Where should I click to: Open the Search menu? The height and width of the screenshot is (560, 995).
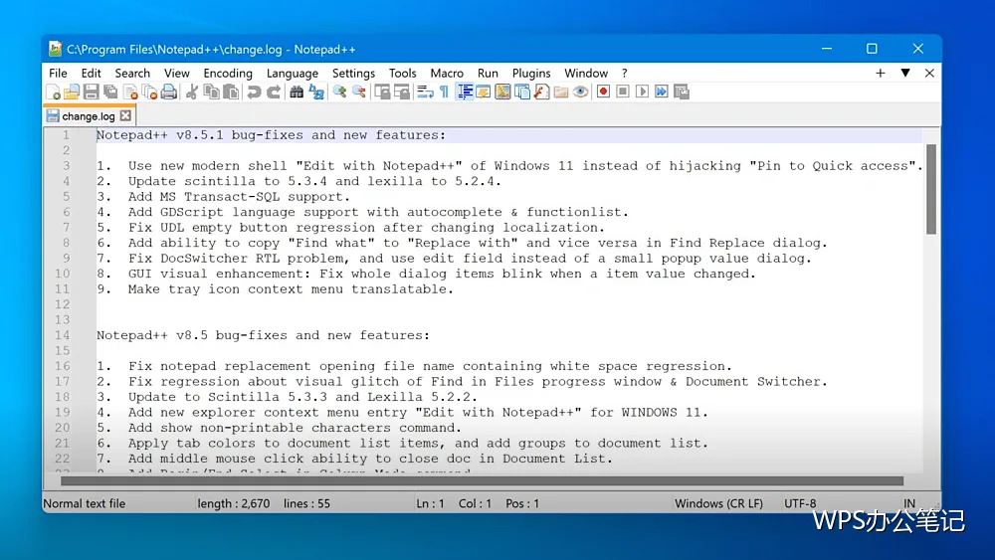pyautogui.click(x=132, y=73)
